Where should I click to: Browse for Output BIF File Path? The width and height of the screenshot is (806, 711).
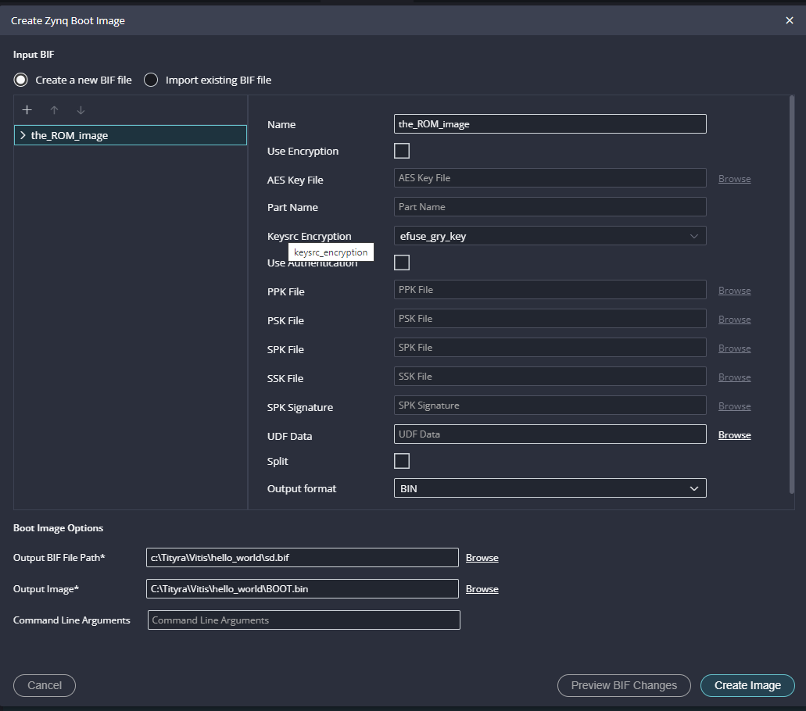(482, 558)
